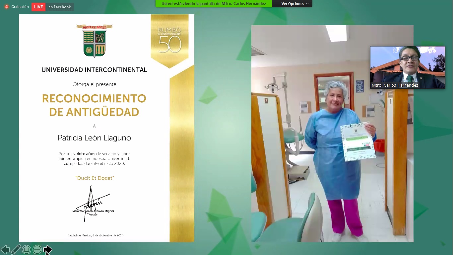Click the 'RUMBO 50' gold banner emblem
The width and height of the screenshot is (453, 255).
[x=170, y=41]
